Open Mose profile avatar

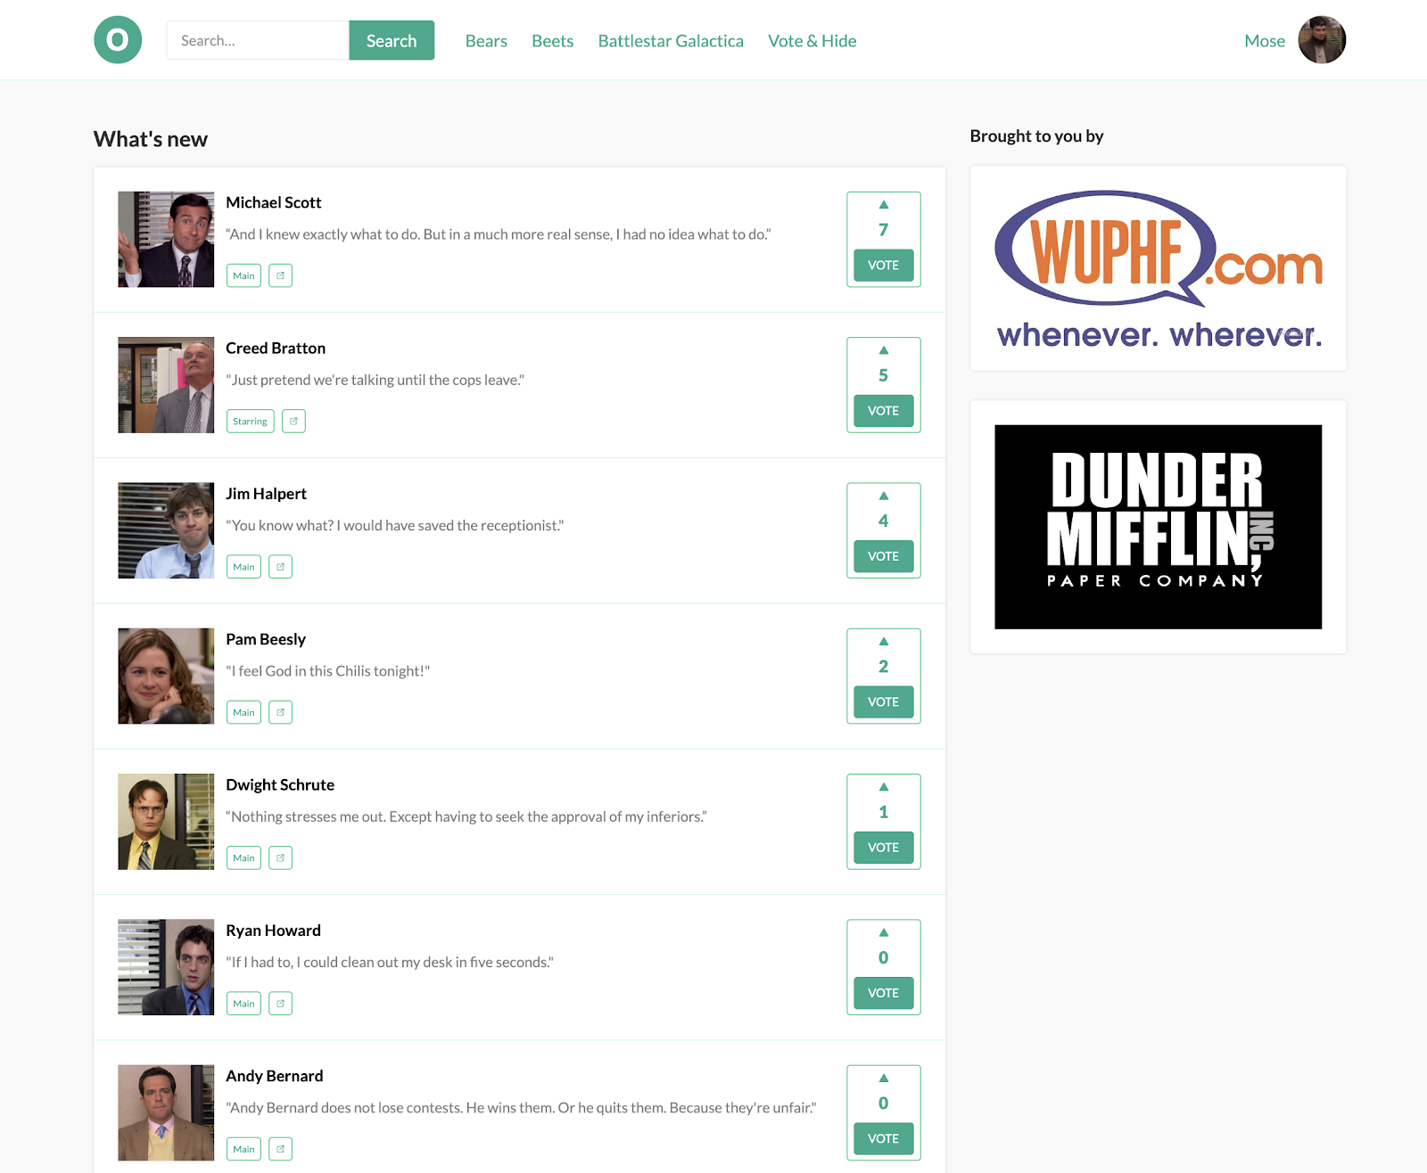click(1322, 40)
